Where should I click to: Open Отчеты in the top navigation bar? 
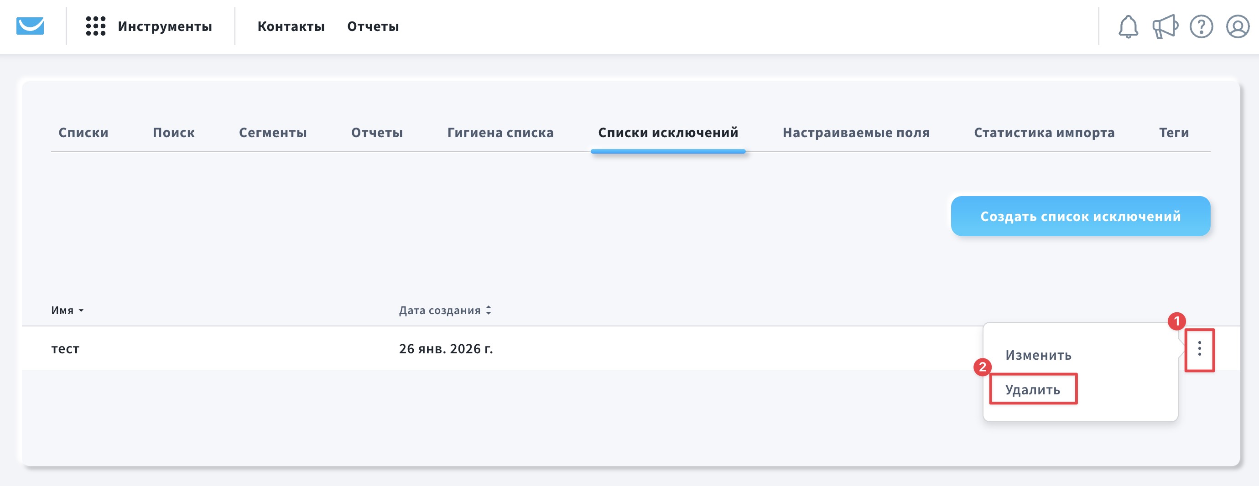(372, 26)
